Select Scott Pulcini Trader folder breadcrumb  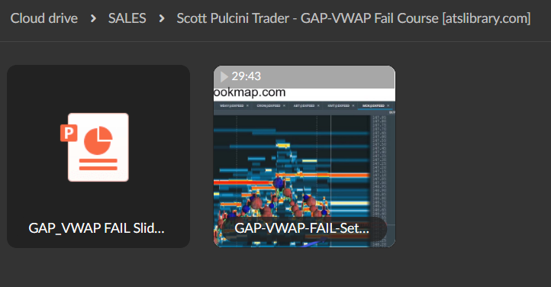point(353,18)
